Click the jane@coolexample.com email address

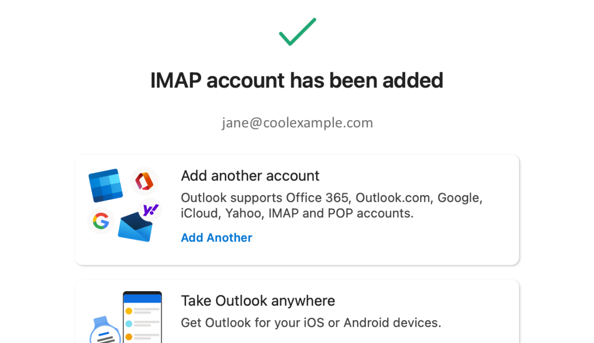pyautogui.click(x=297, y=123)
